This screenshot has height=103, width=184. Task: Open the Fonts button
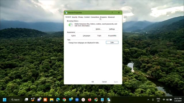pos(99,35)
